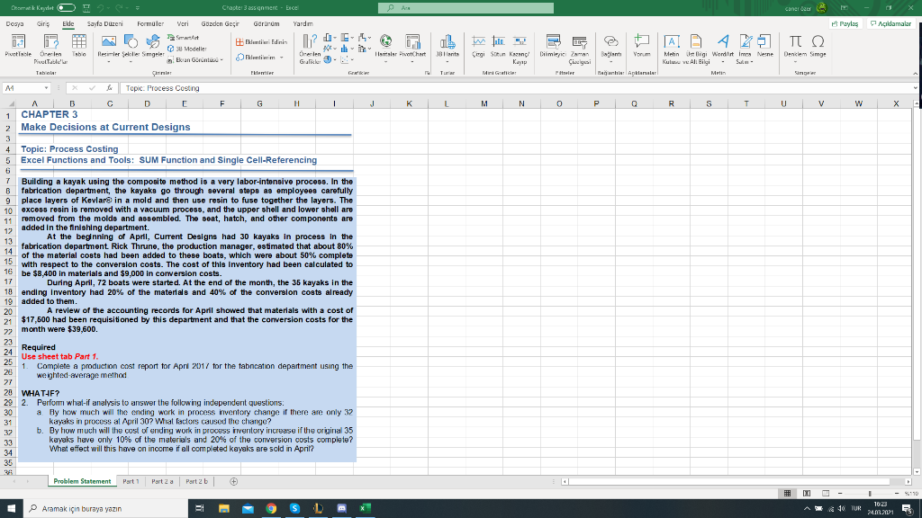Image resolution: width=922 pixels, height=518 pixels.
Task: Click the insert function fx button
Action: 109,88
